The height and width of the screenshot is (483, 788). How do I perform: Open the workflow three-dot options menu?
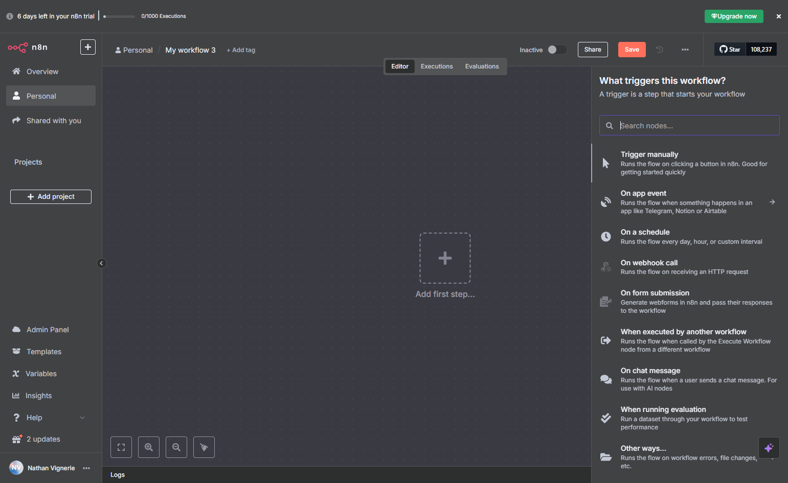pyautogui.click(x=685, y=50)
